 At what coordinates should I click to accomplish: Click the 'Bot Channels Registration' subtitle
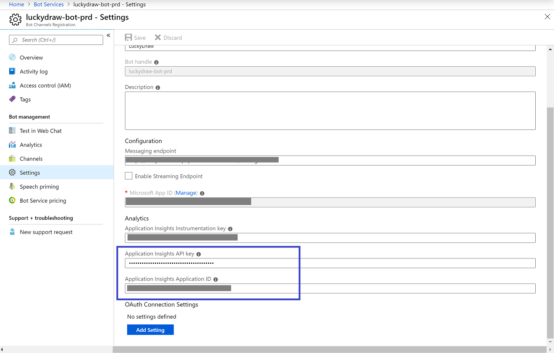(51, 25)
